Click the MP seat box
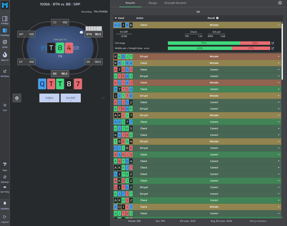Screen dimensions: 287x226 (26, 34)
